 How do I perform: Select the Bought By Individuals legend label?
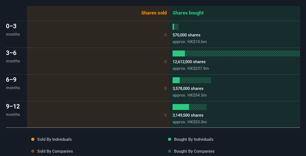coord(193,139)
